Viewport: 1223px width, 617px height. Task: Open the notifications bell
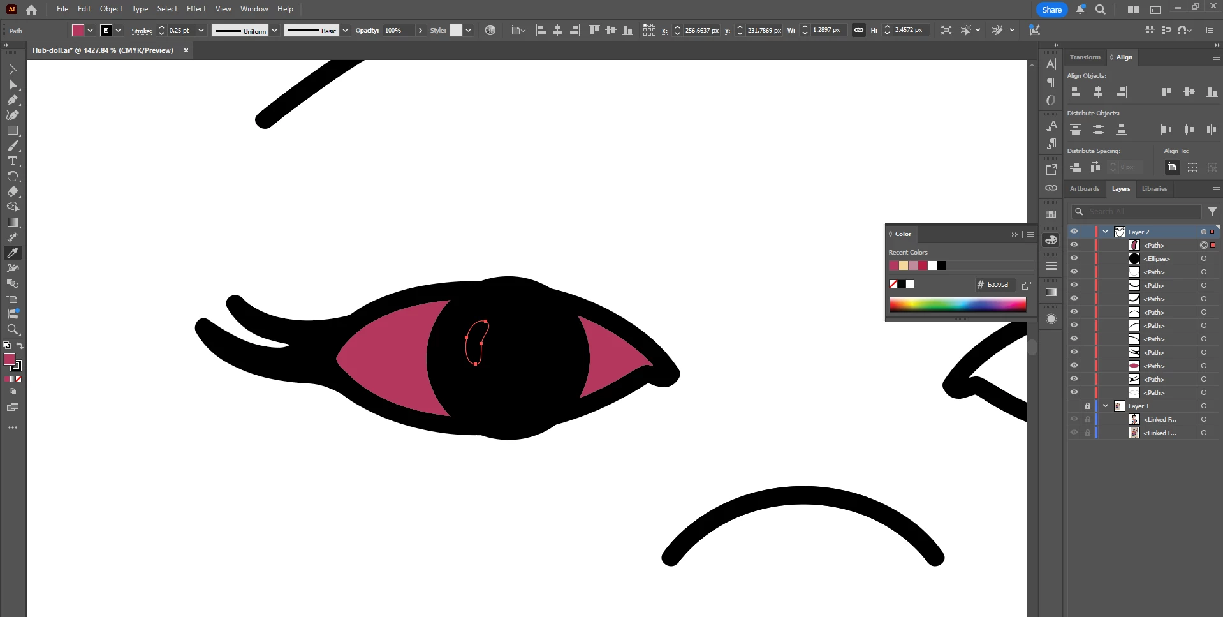coord(1080,10)
